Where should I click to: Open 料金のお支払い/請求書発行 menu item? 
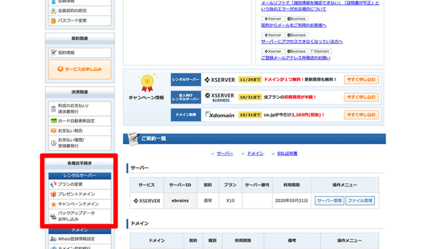click(x=80, y=109)
